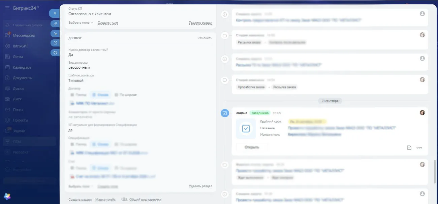Click the Бессрочный contract type value
Image resolution: width=438 pixels, height=204 pixels.
coord(79,67)
